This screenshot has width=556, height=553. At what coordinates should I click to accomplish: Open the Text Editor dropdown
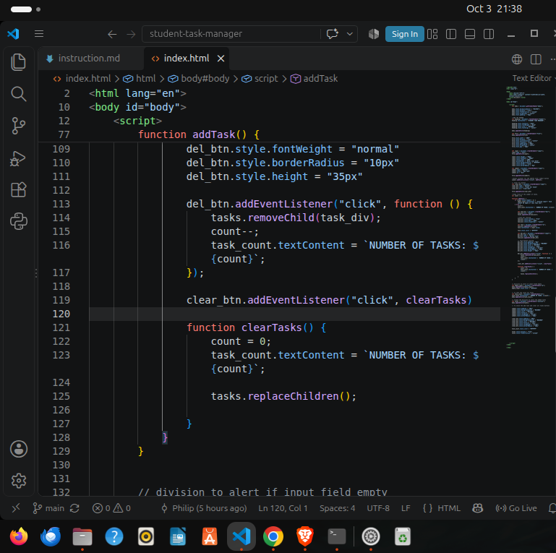(534, 78)
